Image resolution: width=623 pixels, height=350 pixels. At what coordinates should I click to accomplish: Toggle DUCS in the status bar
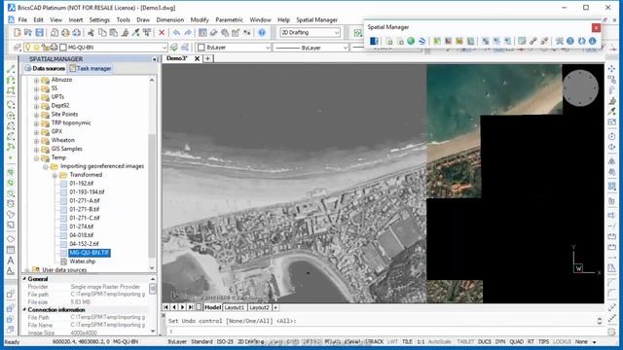coord(485,341)
